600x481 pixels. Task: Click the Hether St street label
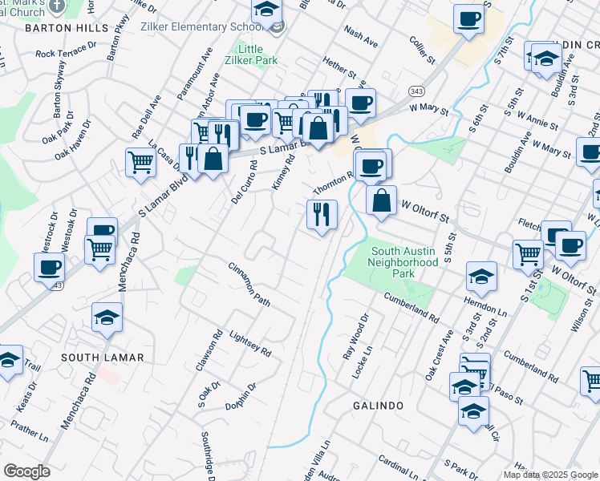339,67
